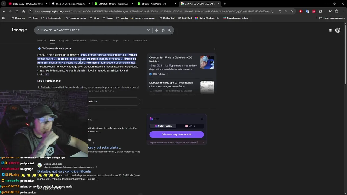
Task: Close The best ChatBot and Widgets tab
Action: click(89, 4)
